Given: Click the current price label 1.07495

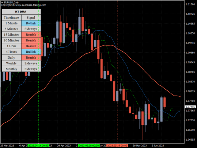Looking at the screenshot, I should [190, 107].
